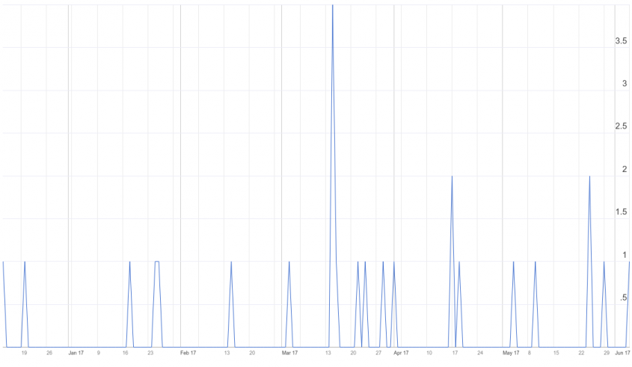Click the '1.5' y-axis value

click(x=621, y=212)
